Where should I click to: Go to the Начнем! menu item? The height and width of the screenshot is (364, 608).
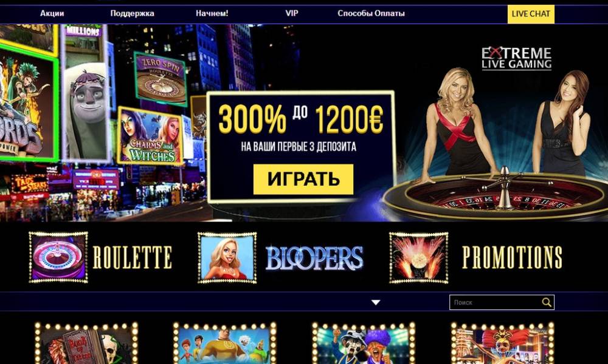tap(212, 13)
